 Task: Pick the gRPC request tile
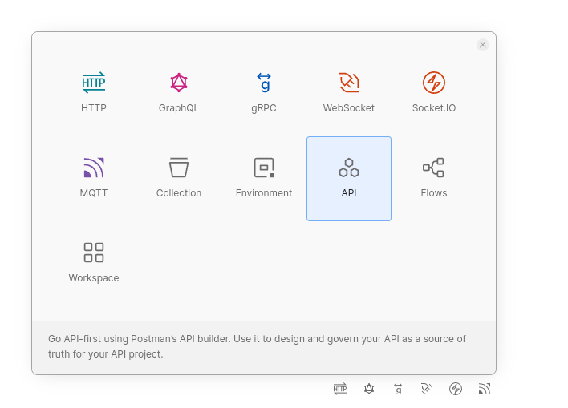264,93
